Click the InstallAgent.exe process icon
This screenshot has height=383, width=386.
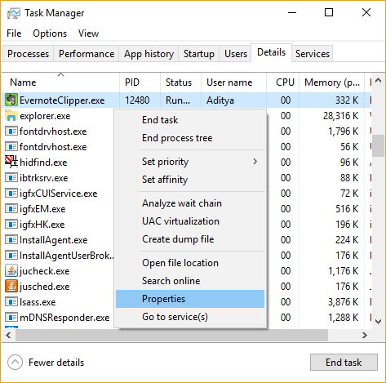click(11, 240)
